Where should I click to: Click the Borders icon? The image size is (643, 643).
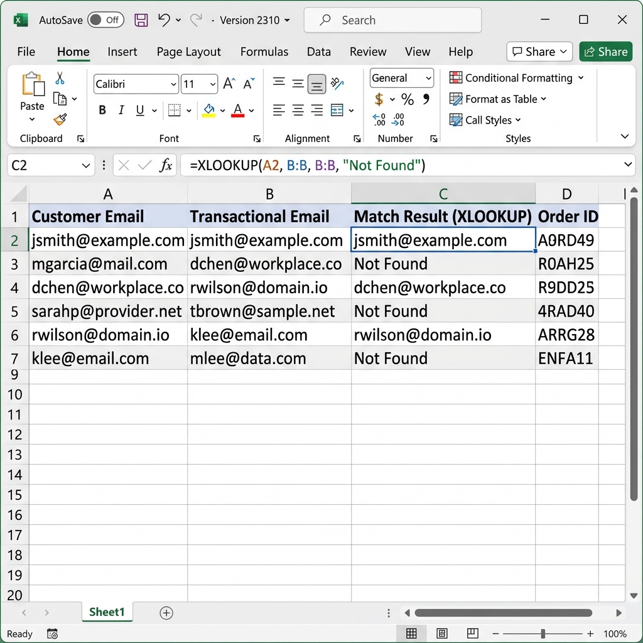pos(175,110)
